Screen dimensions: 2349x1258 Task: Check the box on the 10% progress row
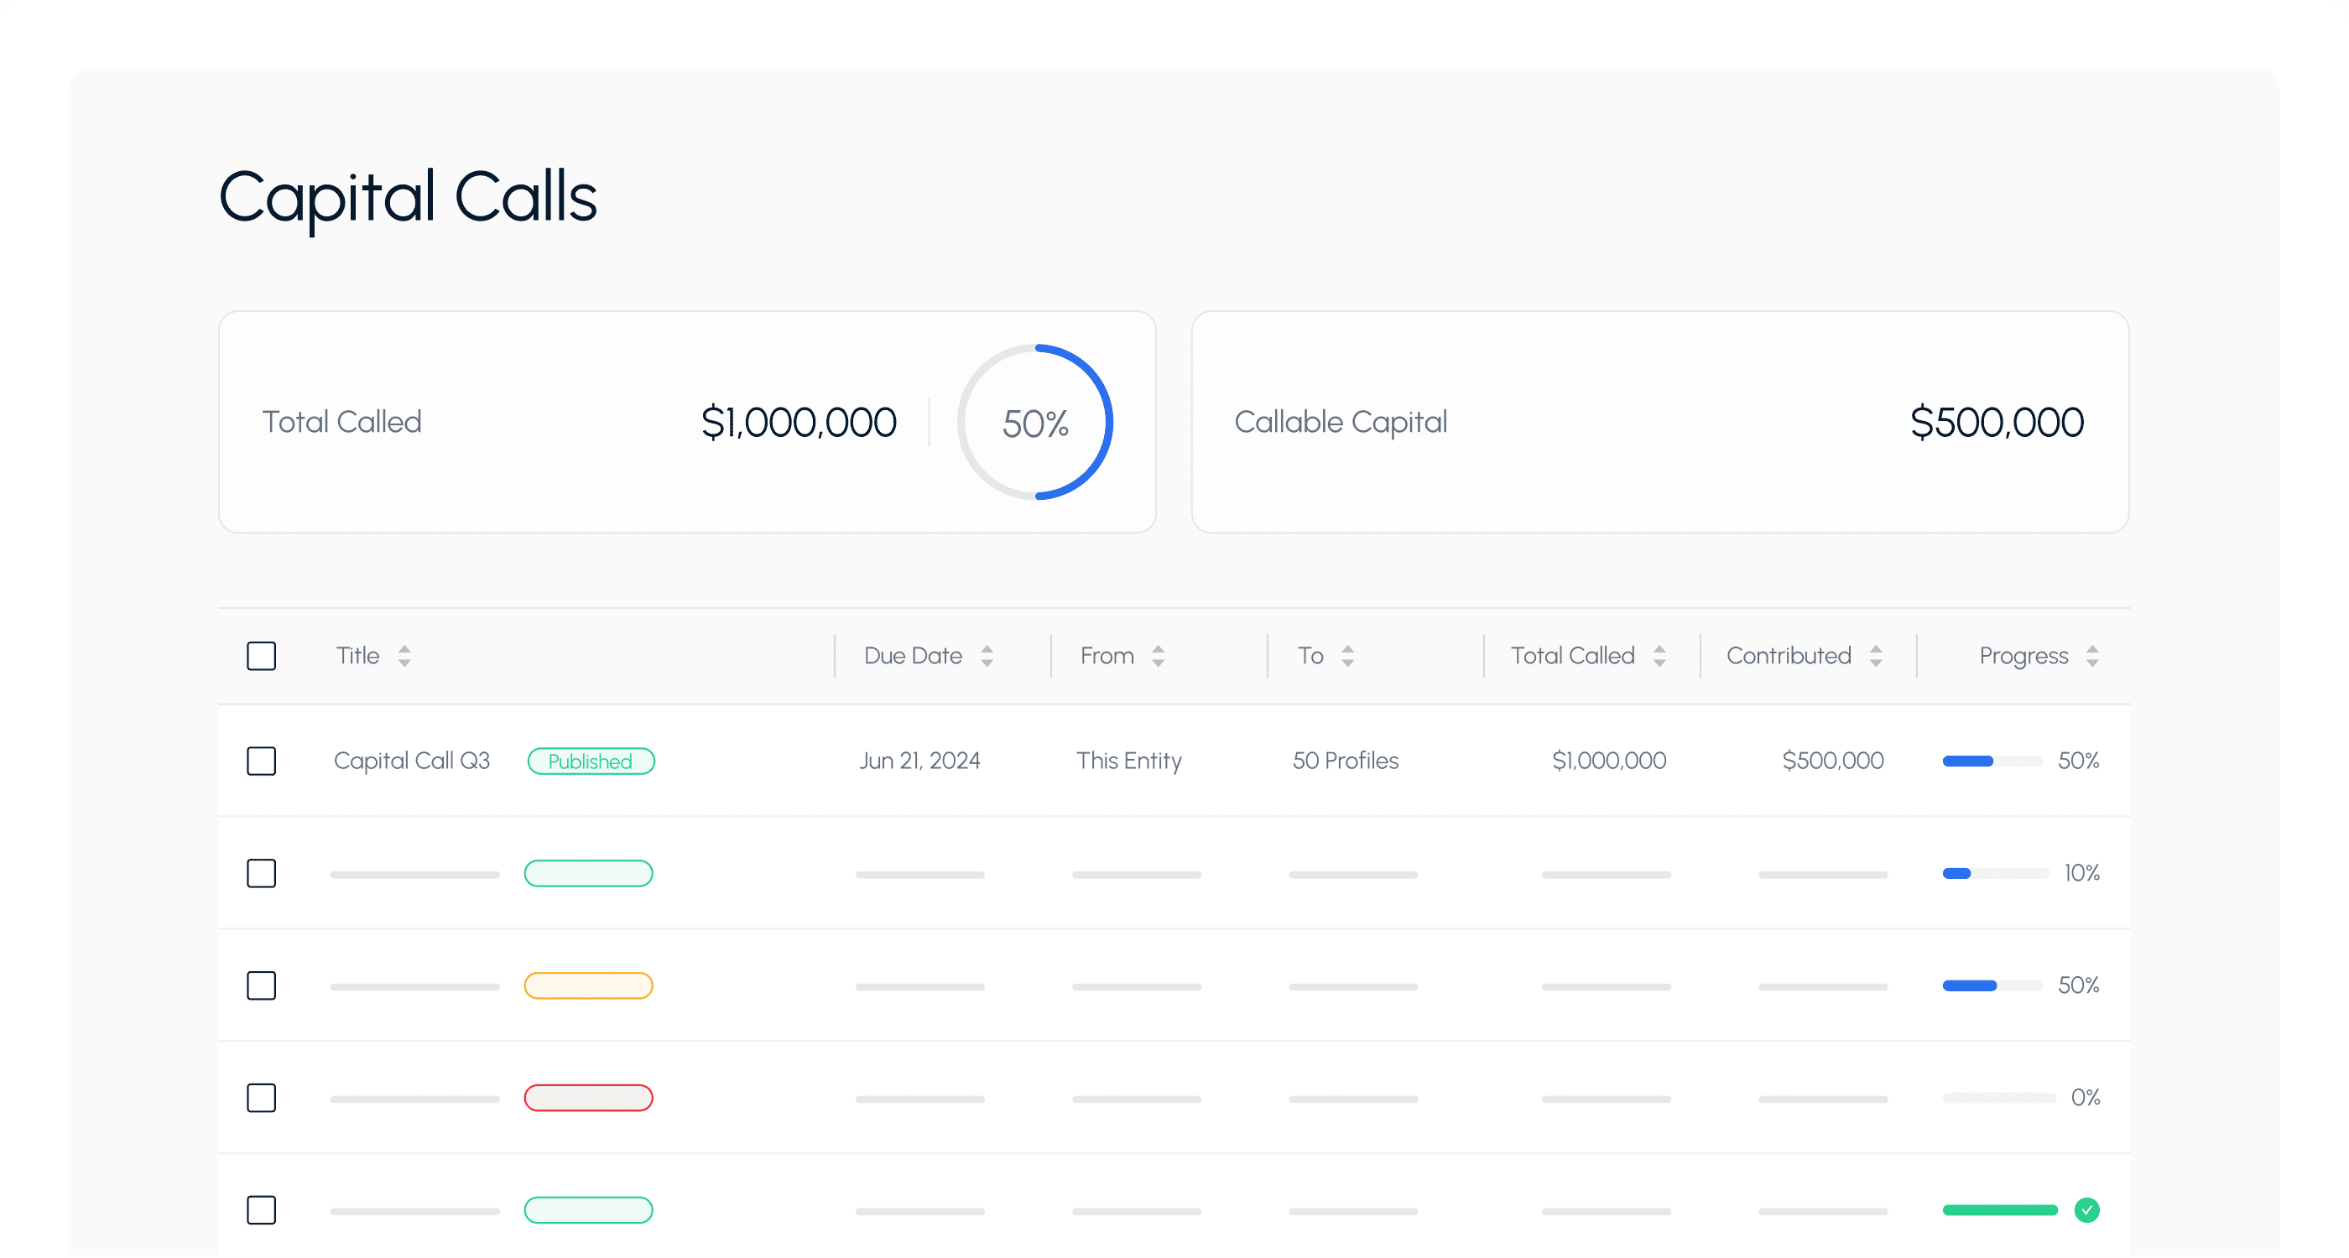click(x=262, y=873)
